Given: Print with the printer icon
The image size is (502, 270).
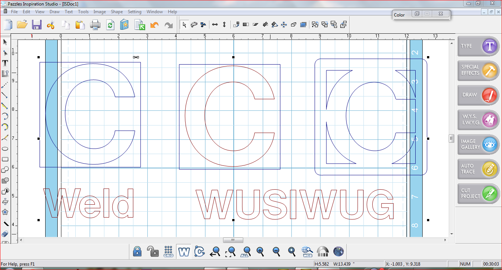Looking at the screenshot, I should click(x=95, y=25).
